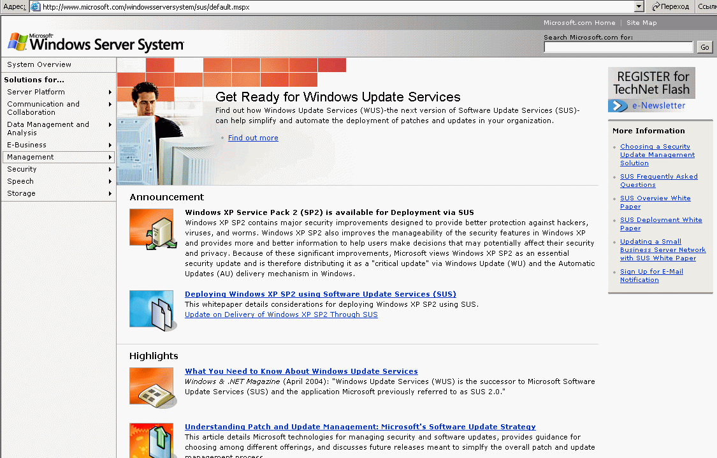Click the green arrow patch management icon
The width and height of the screenshot is (717, 458).
pos(153,440)
